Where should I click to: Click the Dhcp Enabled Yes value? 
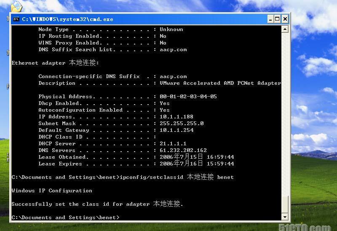point(164,103)
